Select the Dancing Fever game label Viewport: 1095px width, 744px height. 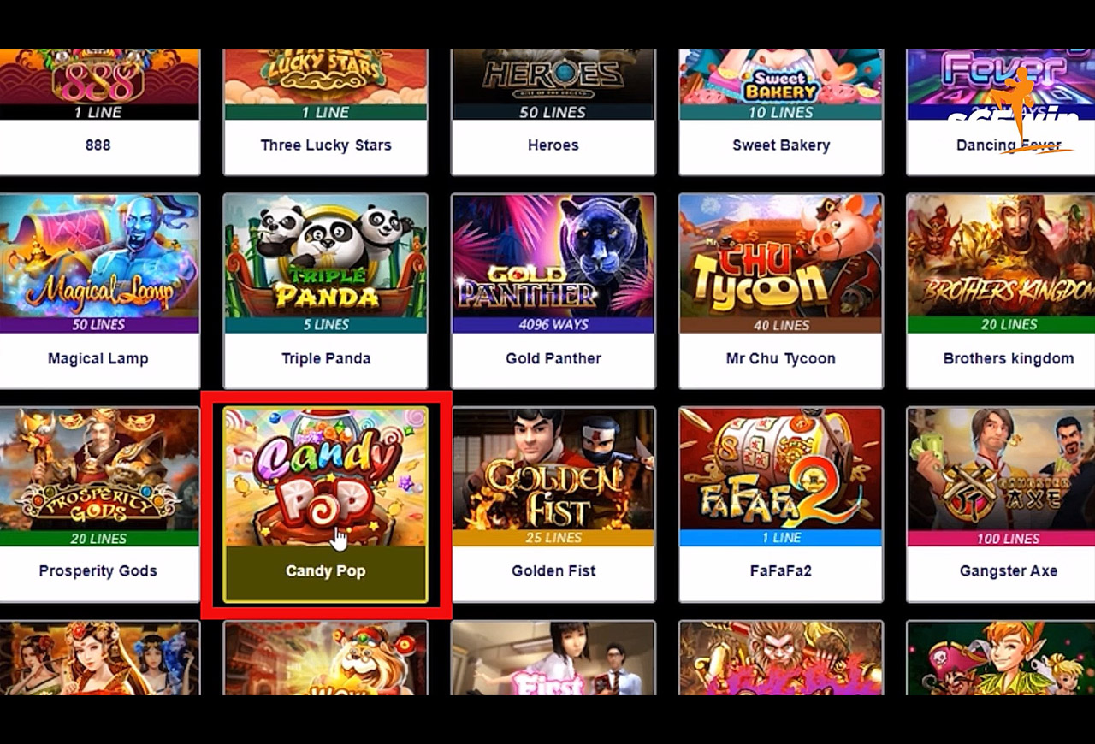tap(1009, 145)
